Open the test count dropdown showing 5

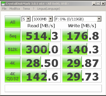tap(26, 19)
